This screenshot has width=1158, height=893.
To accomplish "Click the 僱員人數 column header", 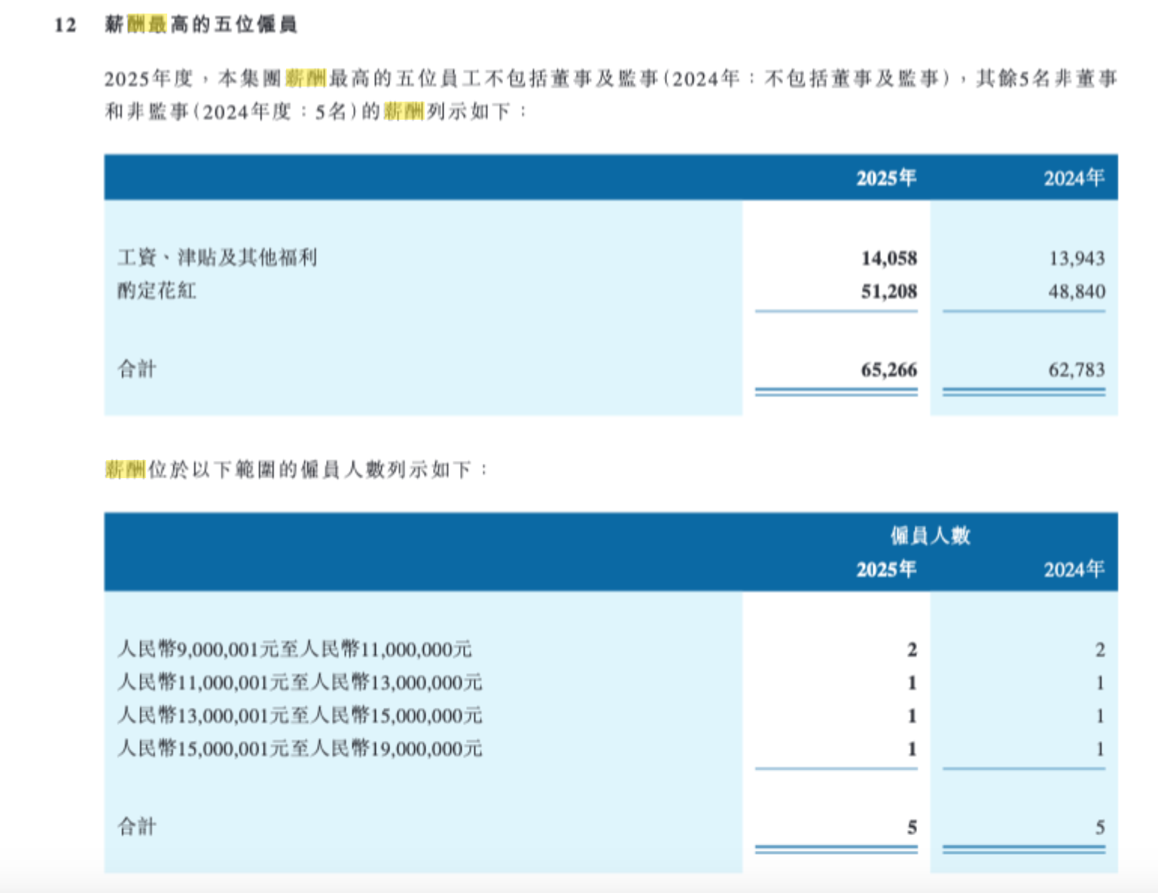I will (930, 536).
